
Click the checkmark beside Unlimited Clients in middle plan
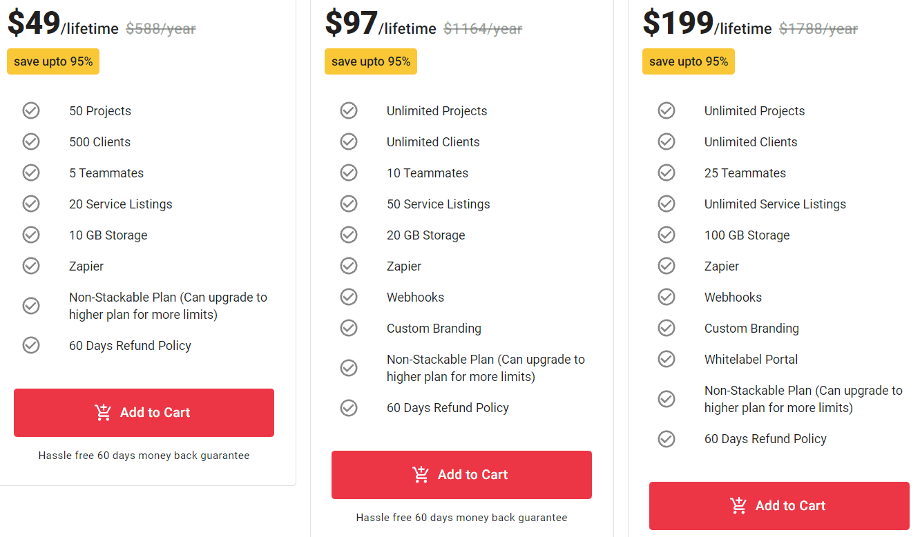tap(349, 141)
